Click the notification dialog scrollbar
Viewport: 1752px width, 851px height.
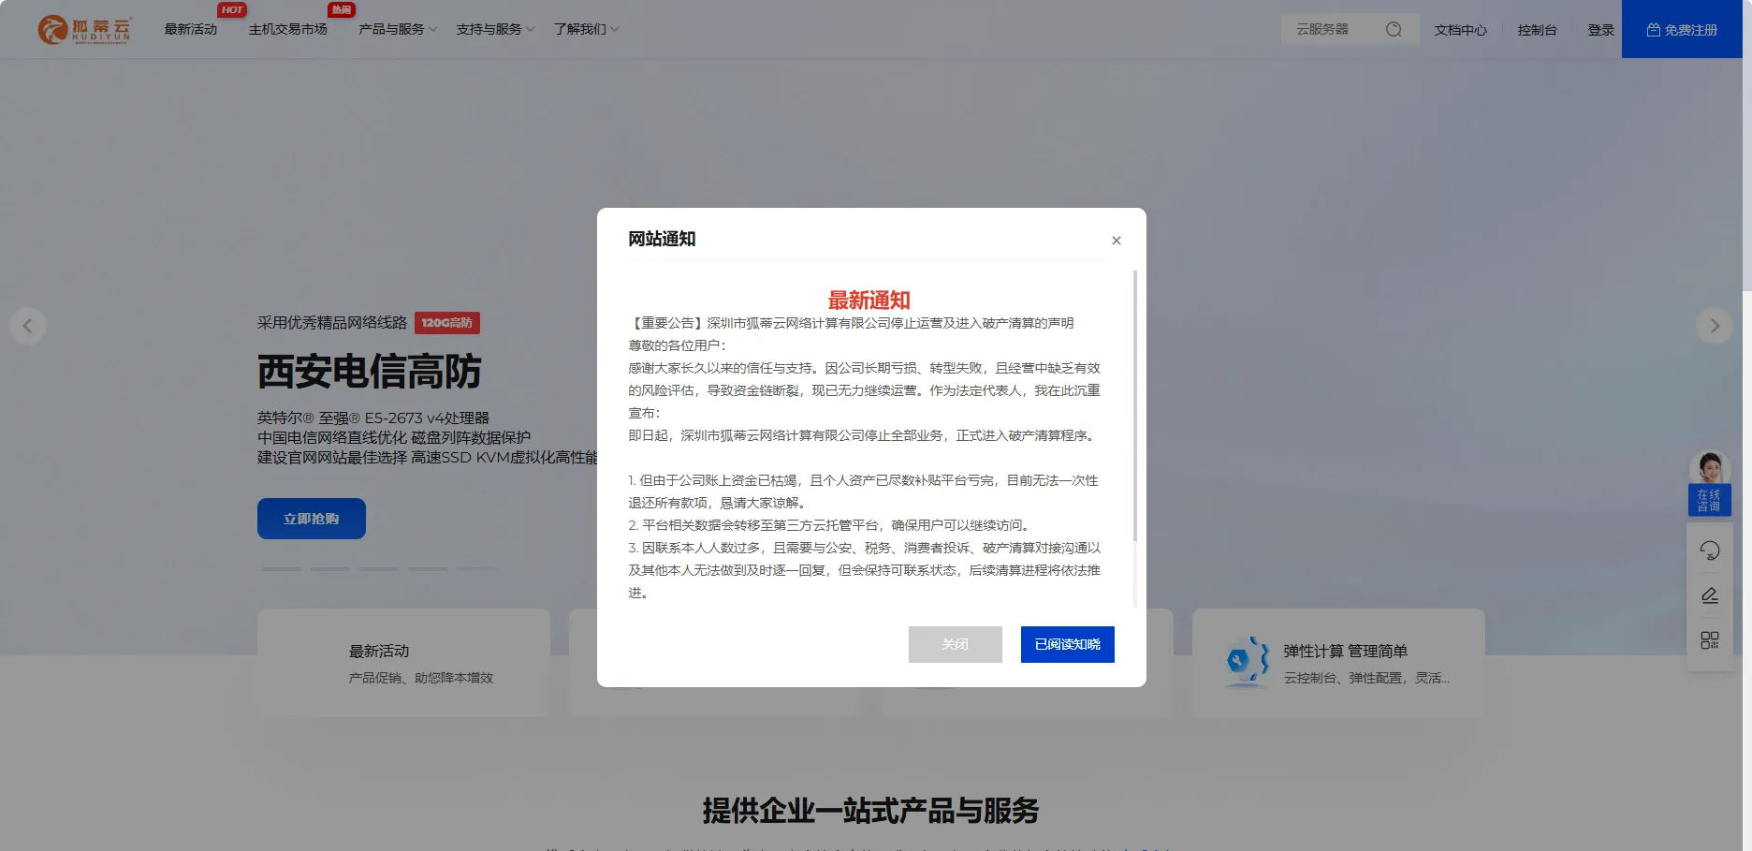tap(1135, 405)
